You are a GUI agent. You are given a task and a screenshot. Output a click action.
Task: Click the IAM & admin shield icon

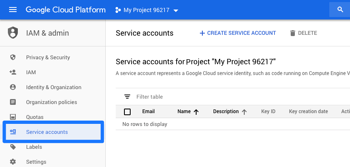click(13, 33)
